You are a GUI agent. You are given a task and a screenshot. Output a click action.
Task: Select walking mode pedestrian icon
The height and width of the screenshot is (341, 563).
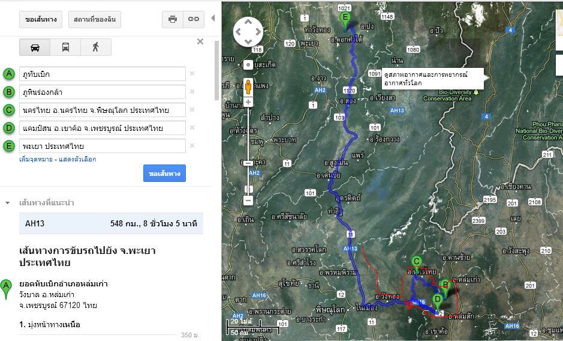pyautogui.click(x=95, y=47)
